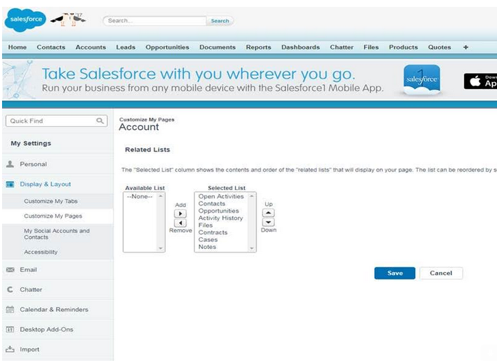Open the Products tab
The height and width of the screenshot is (361, 497).
click(403, 47)
